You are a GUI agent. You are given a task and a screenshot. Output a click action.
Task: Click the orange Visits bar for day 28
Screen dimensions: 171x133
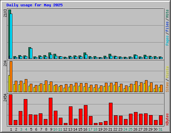tap(146, 86)
